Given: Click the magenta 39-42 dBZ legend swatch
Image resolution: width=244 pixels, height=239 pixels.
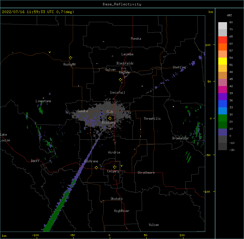Looking at the screenshot, I should 222,89.
